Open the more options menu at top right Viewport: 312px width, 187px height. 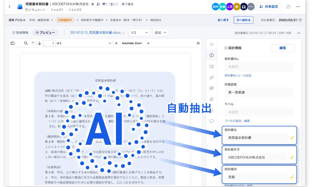pyautogui.click(x=298, y=7)
